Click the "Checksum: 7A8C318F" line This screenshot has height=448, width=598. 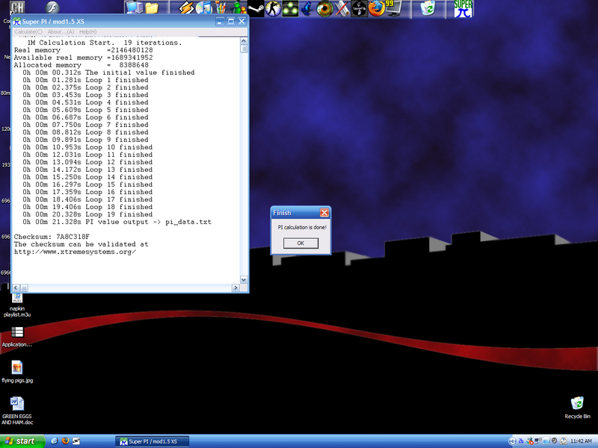click(52, 237)
